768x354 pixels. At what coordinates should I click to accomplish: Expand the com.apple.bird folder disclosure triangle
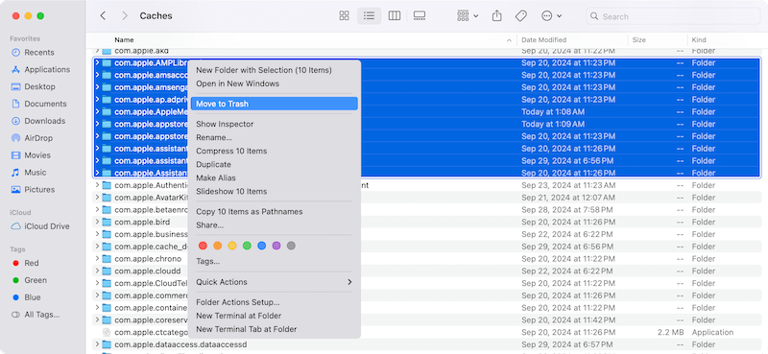(97, 222)
